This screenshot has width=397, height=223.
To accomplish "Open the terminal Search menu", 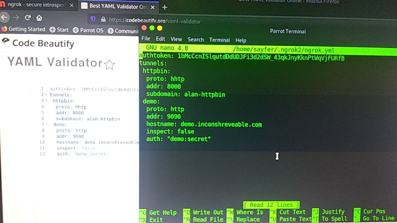I will click(x=196, y=40).
